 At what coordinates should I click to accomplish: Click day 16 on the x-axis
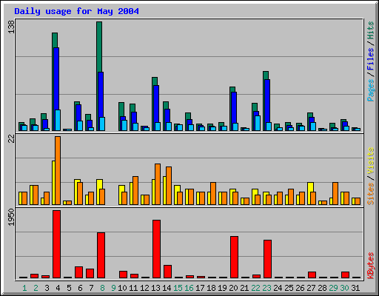189,288
